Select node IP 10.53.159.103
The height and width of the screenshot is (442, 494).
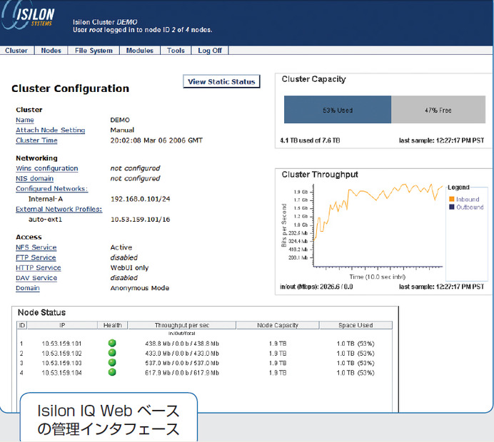pyautogui.click(x=61, y=363)
